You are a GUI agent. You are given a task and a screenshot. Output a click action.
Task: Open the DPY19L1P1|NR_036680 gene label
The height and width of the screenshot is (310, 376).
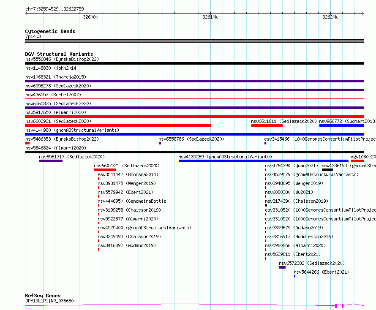(x=49, y=301)
